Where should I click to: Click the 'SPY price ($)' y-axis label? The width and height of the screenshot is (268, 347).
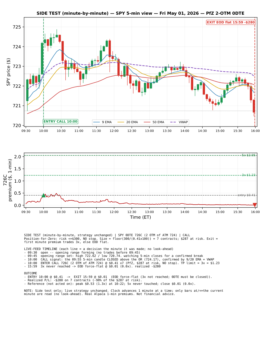click(x=8, y=72)
